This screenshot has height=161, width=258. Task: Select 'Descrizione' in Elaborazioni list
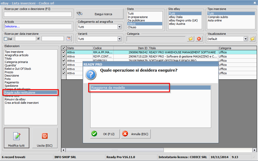click(x=31, y=76)
